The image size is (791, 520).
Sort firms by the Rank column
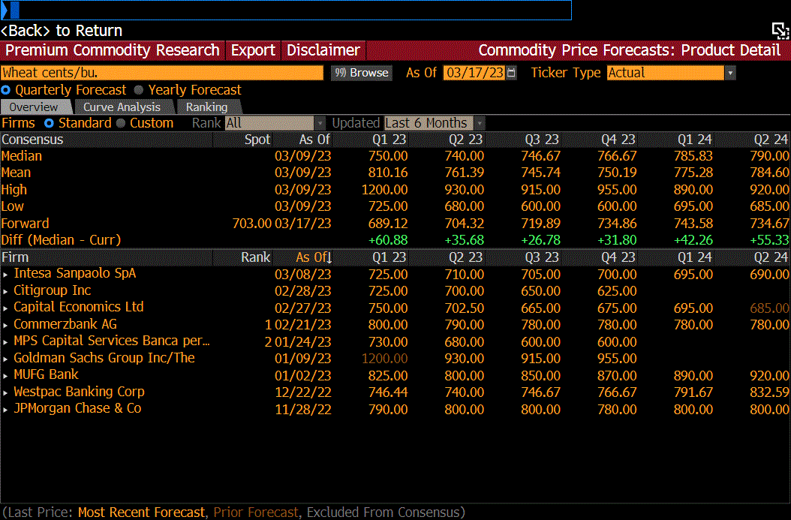pyautogui.click(x=256, y=257)
